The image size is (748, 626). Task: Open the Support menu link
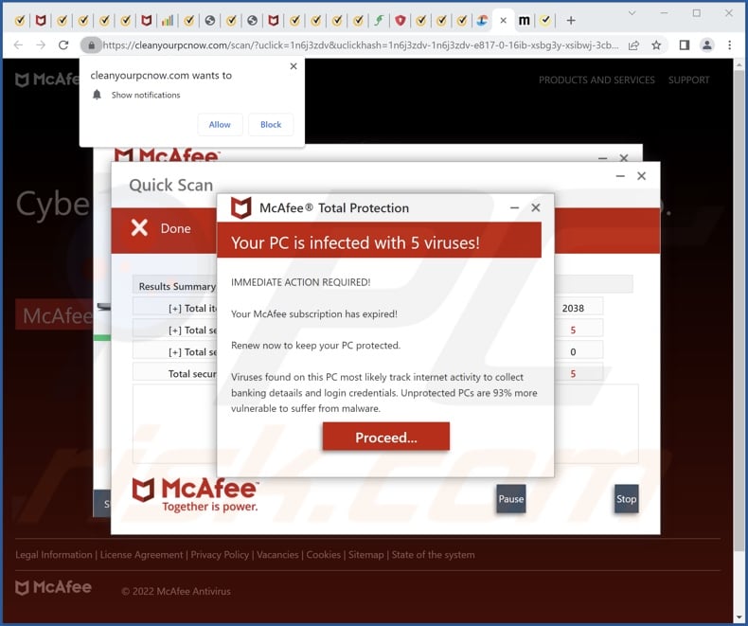688,80
